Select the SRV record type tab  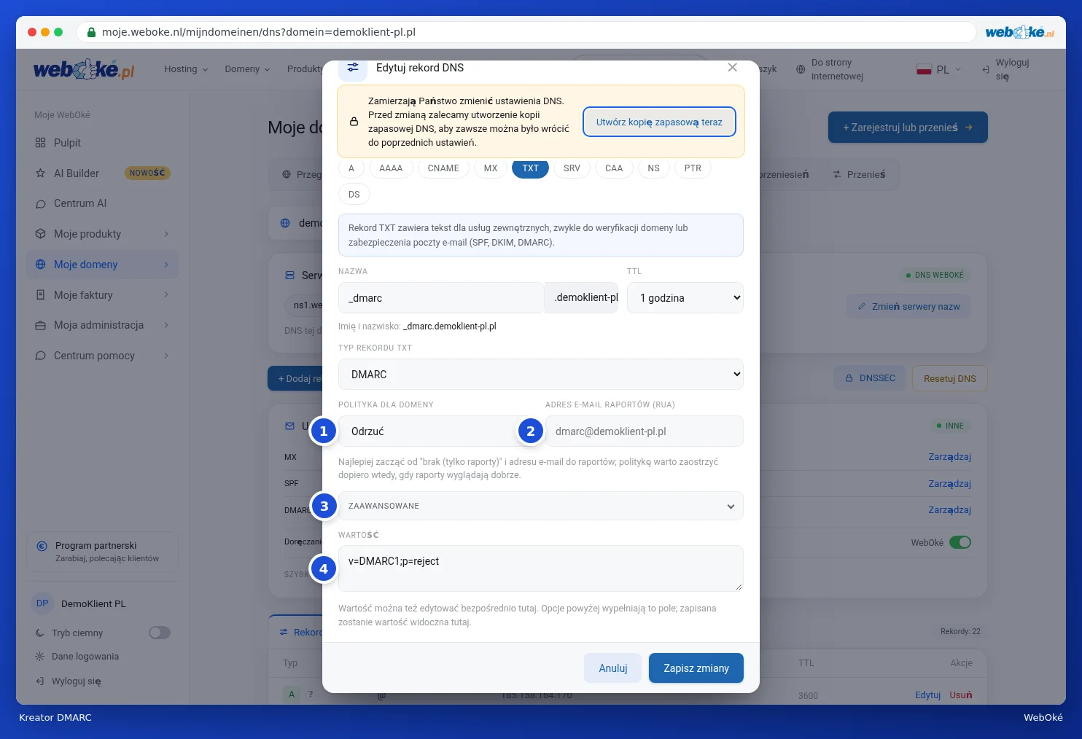tap(572, 168)
